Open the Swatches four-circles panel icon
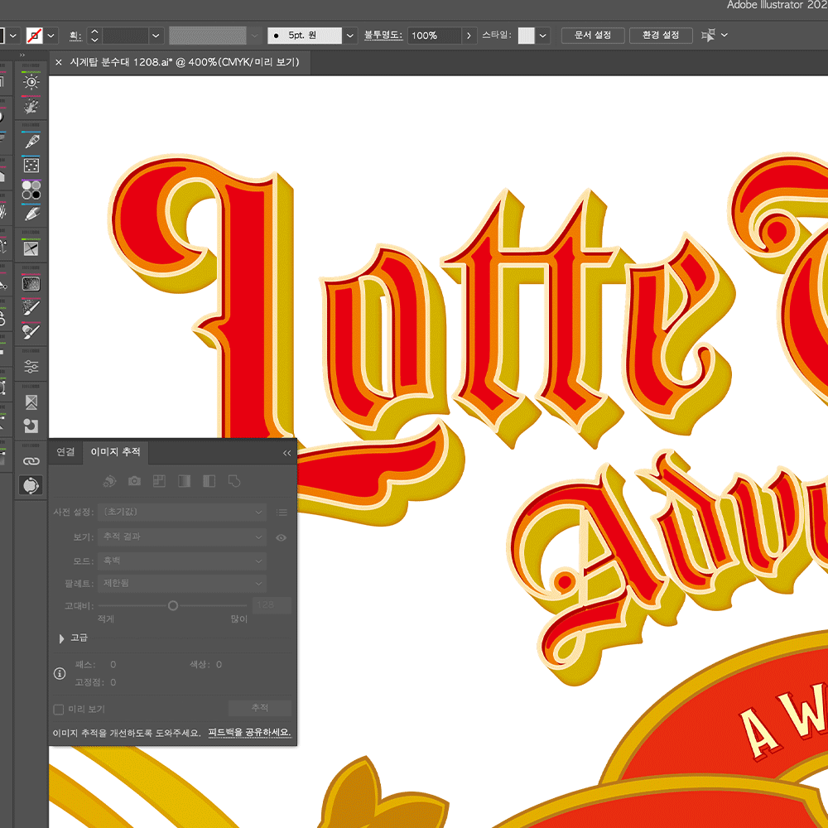Viewport: 828px width, 828px height. [31, 190]
